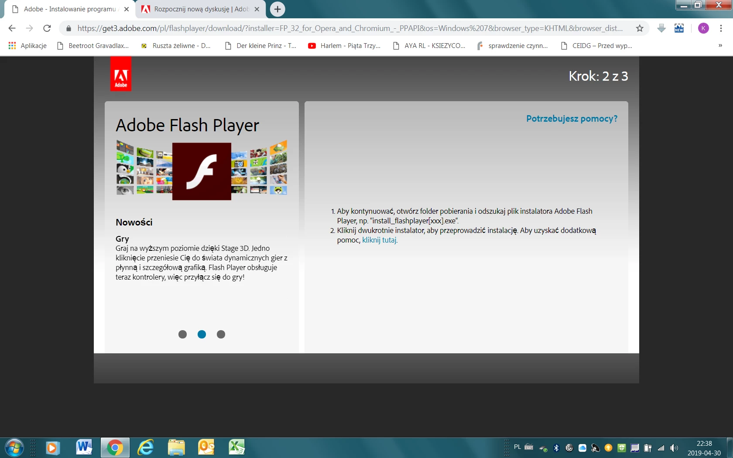Viewport: 733px width, 458px height.
Task: Click the address bar URL
Action: point(350,28)
